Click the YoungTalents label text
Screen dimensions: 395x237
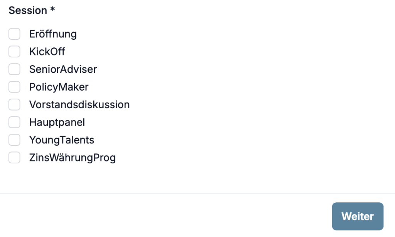point(62,140)
